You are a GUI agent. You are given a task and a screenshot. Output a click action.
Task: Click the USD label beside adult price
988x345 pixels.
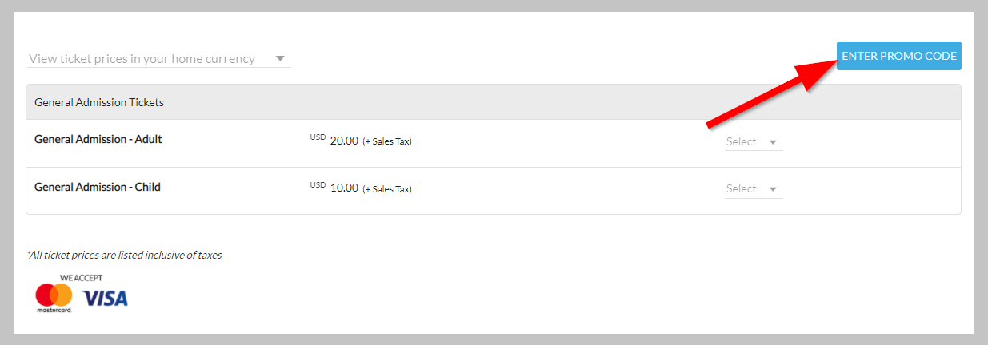(318, 137)
